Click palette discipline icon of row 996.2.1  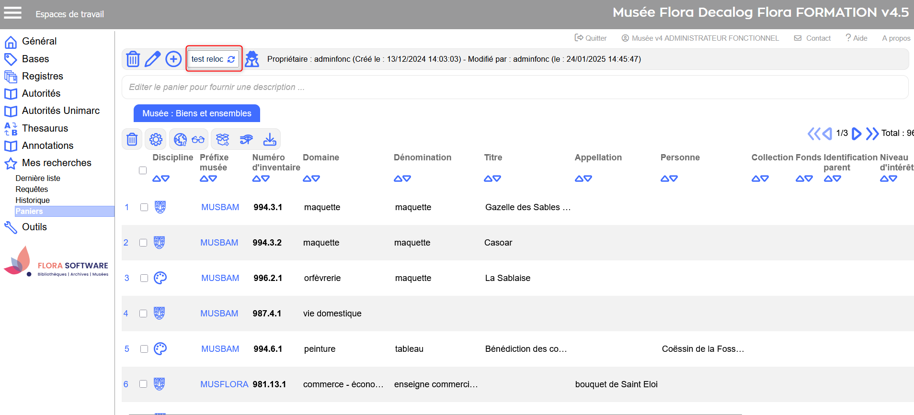160,278
